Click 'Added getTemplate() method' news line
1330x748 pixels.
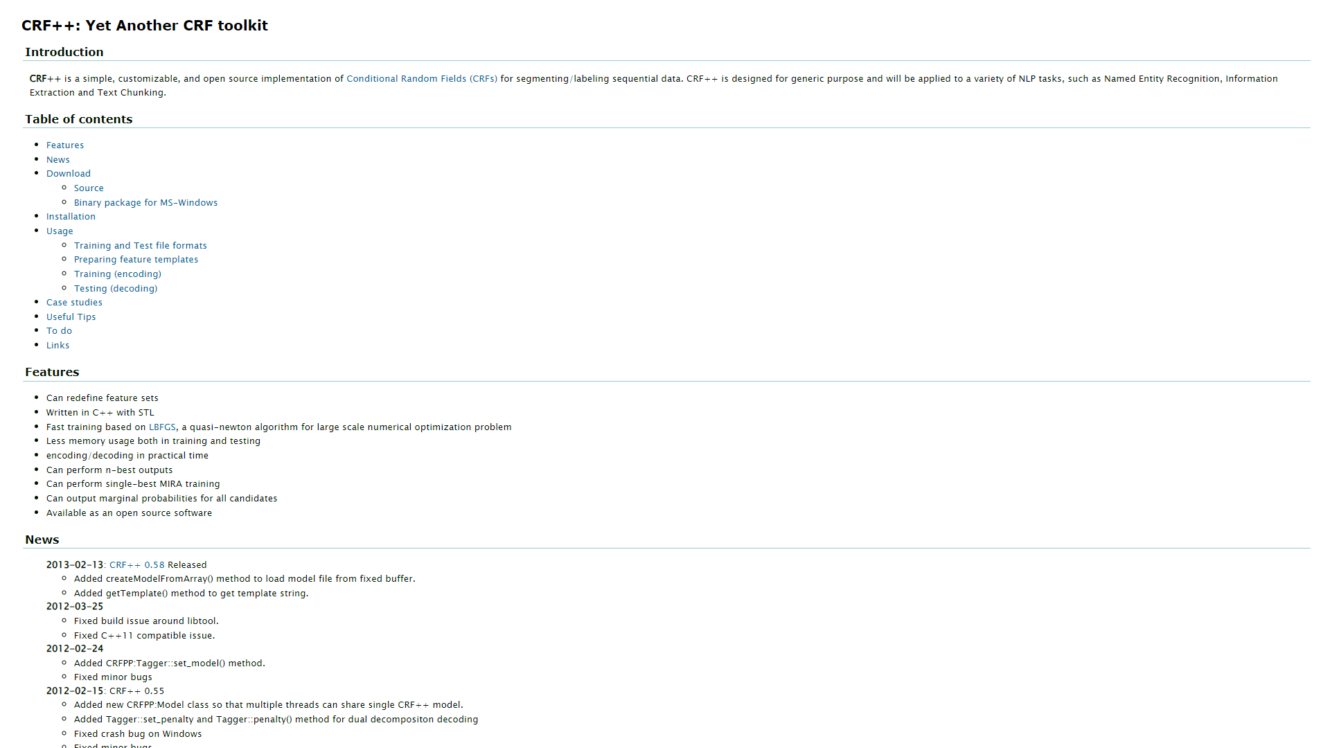[x=191, y=594]
